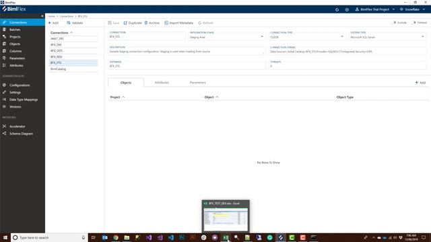431x242 pixels.
Task: Select the BFX_STG connection row
Action: pos(73,63)
